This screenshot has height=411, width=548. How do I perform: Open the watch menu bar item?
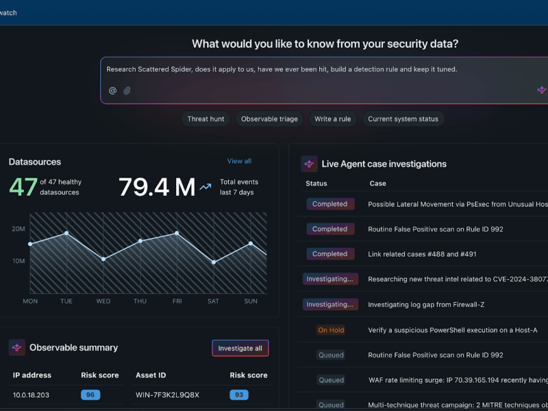pos(8,12)
